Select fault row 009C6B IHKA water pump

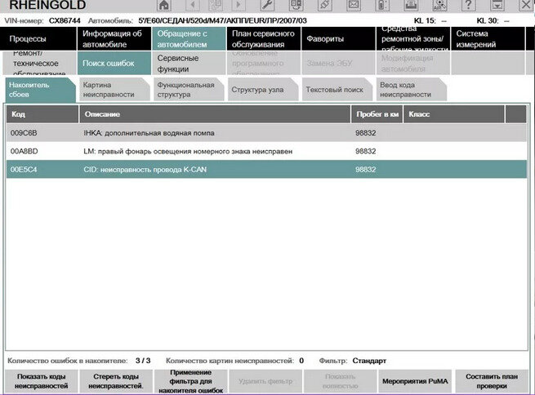point(266,133)
